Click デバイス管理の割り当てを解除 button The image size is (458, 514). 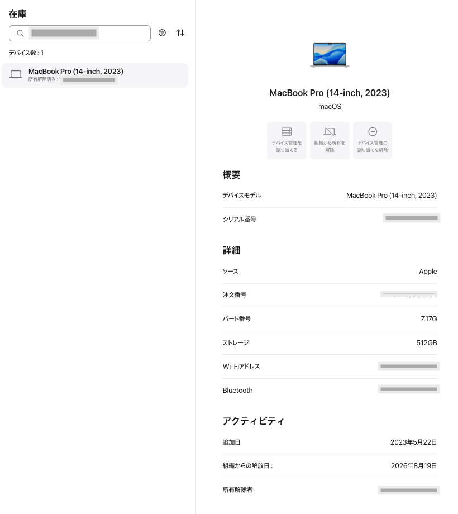click(373, 140)
